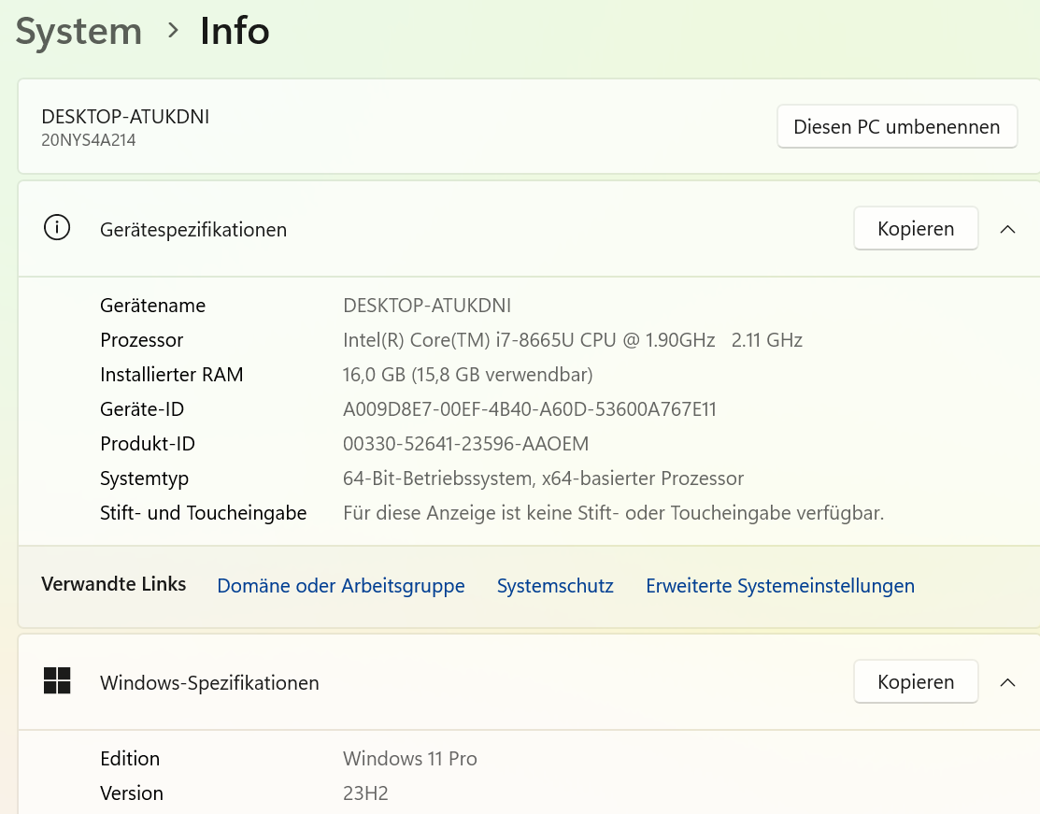Click the Systemtyp label
The width and height of the screenshot is (1040, 814).
tap(144, 478)
